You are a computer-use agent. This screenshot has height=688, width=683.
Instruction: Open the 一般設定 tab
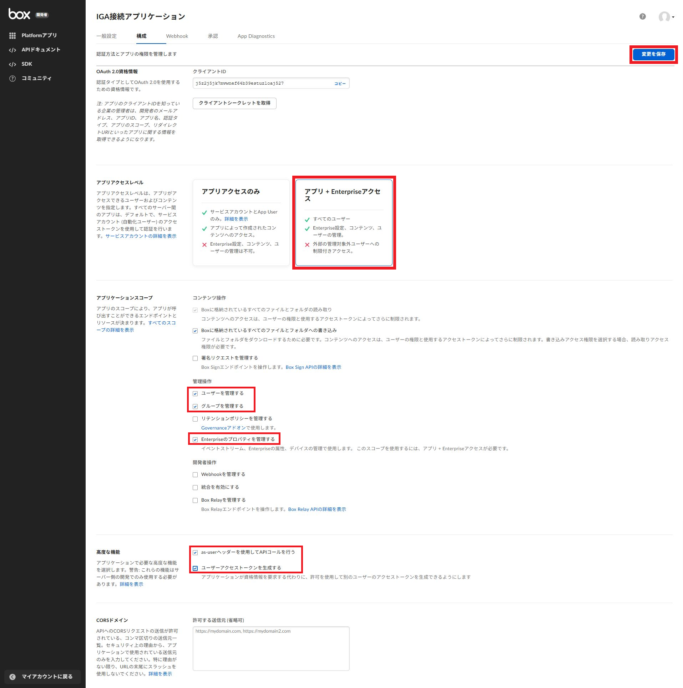(x=106, y=36)
